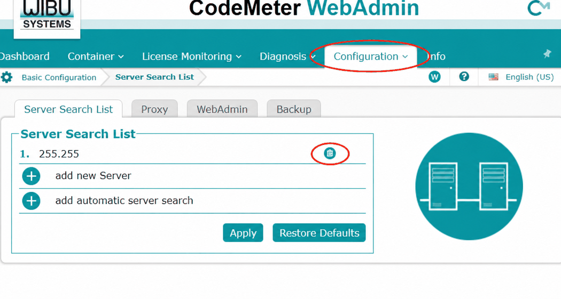The height and width of the screenshot is (299, 561).
Task: Click the add automatic server search label
Action: 124,200
